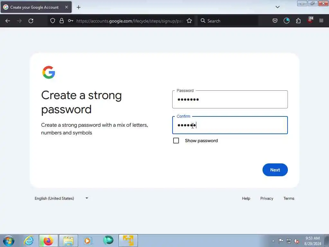Open the Windows Start orb
This screenshot has width=329, height=247.
coord(9,241)
